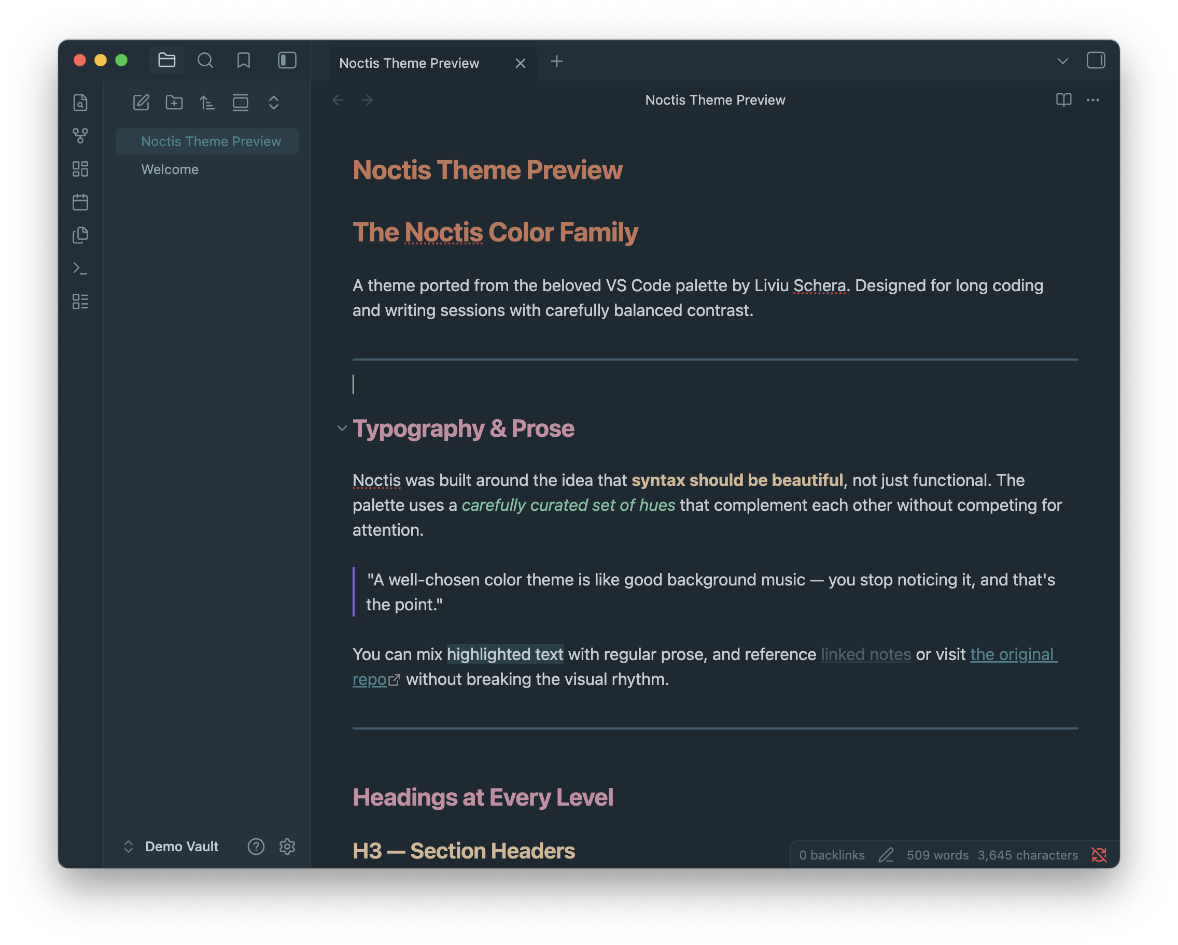Image resolution: width=1178 pixels, height=945 pixels.
Task: Click the bottom list-style ribbon icon
Action: [x=80, y=302]
